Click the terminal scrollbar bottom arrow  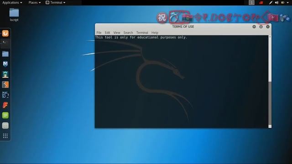click(x=270, y=127)
